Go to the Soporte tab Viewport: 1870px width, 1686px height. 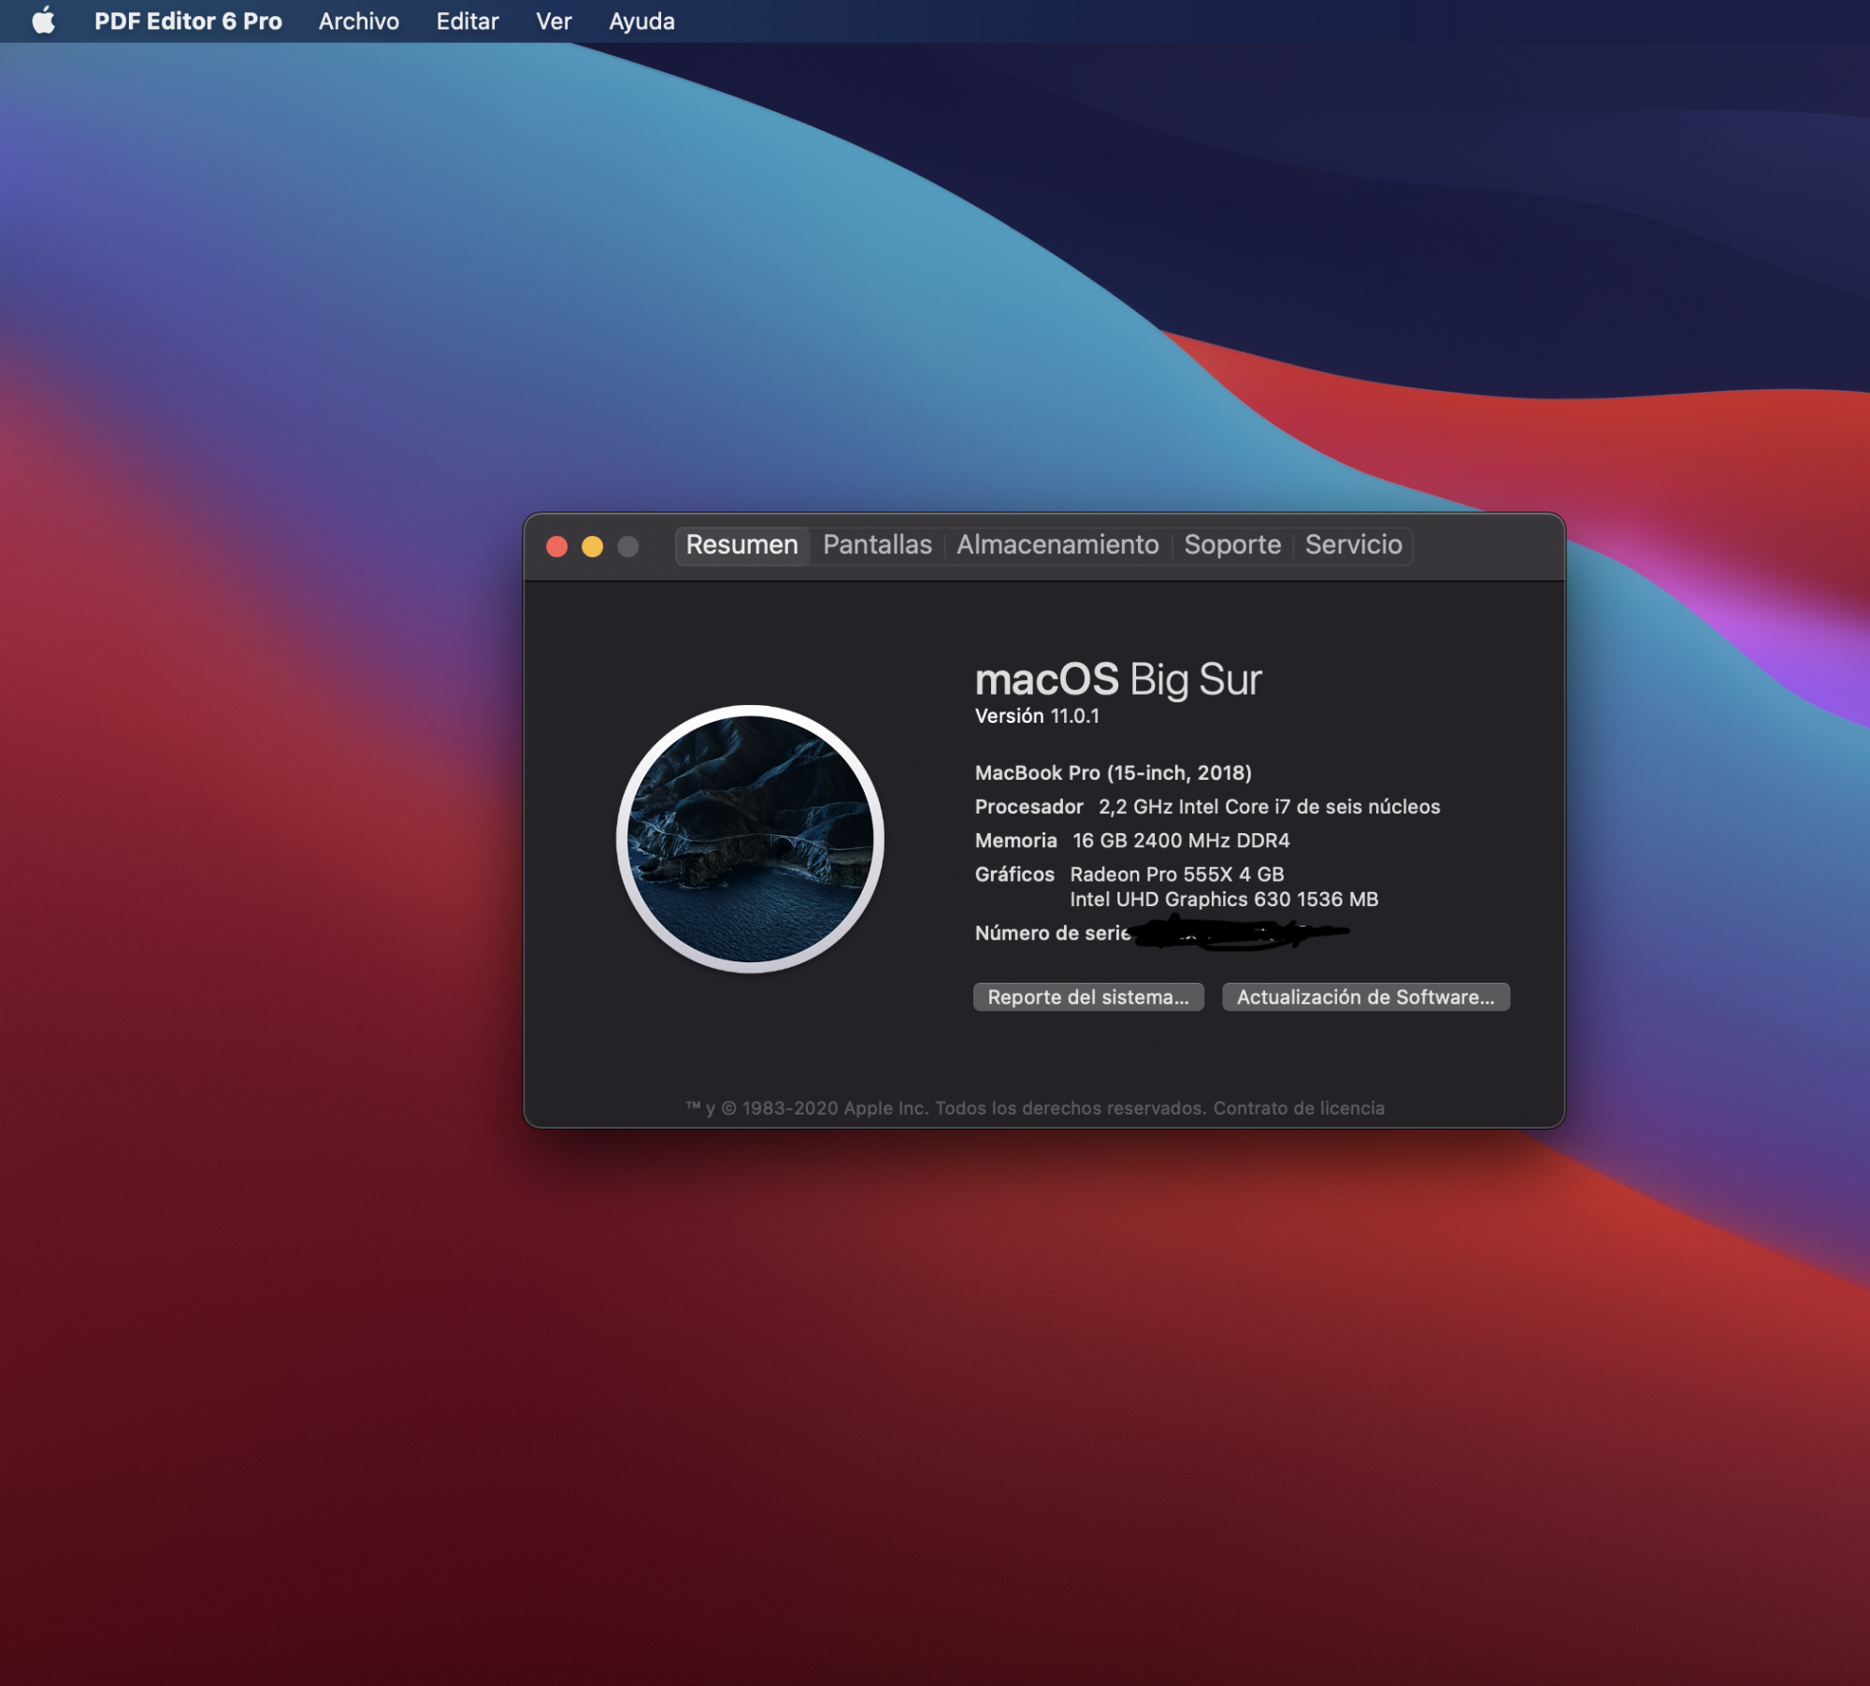click(1231, 544)
